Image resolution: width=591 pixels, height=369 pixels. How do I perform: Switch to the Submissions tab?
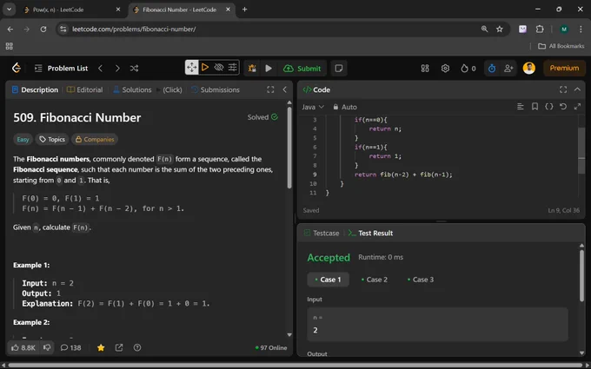(x=216, y=89)
